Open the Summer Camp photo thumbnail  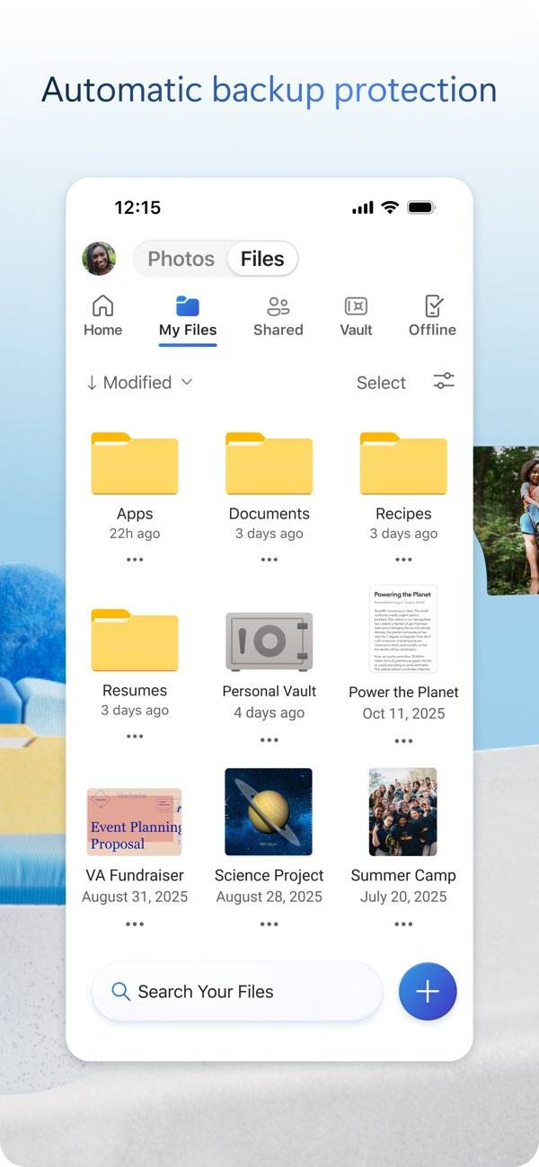[403, 811]
